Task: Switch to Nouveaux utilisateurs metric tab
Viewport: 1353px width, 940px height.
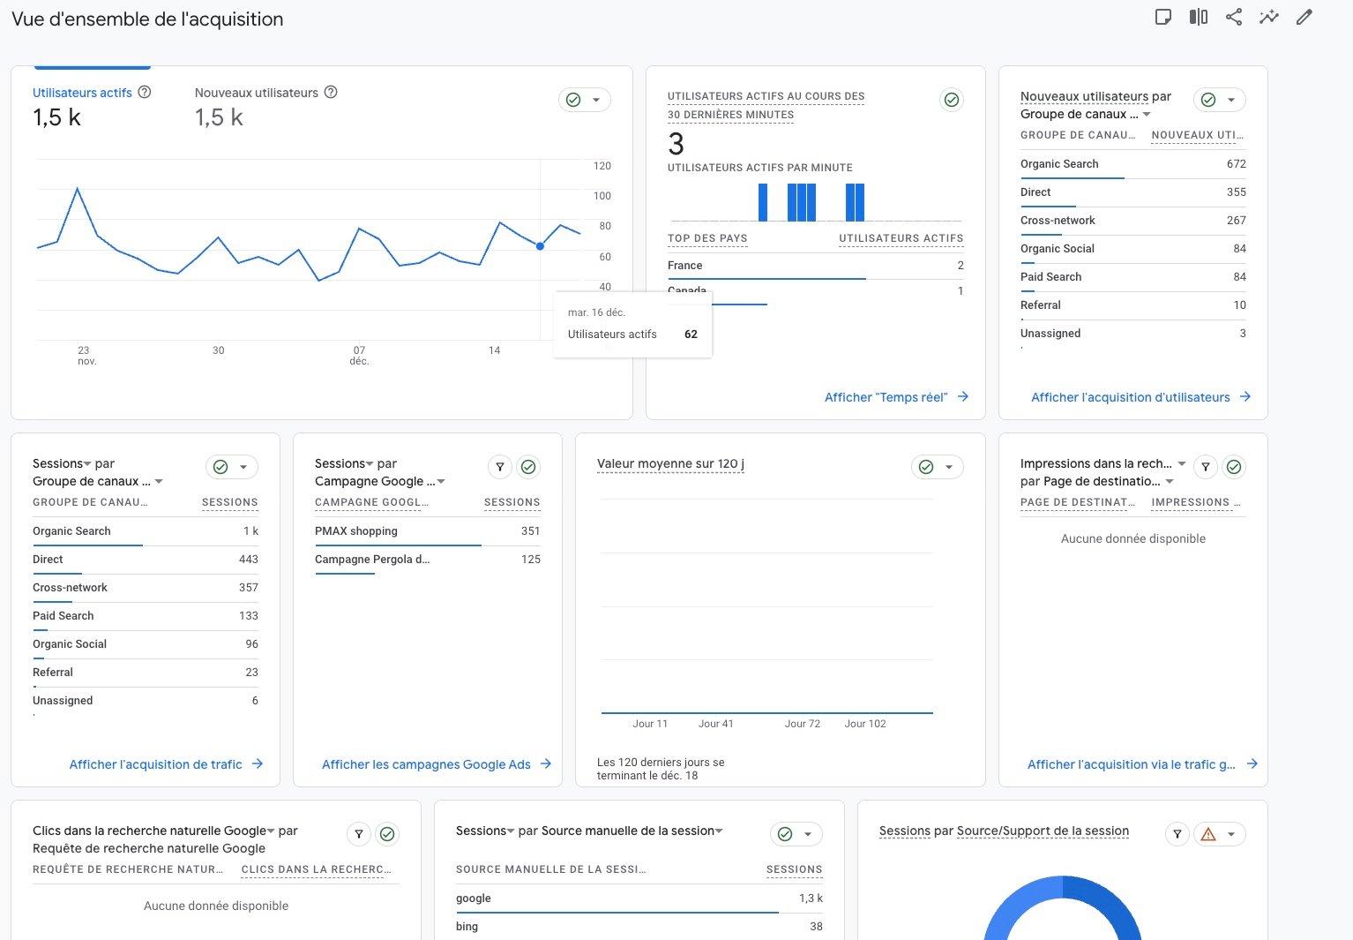Action: [x=256, y=93]
